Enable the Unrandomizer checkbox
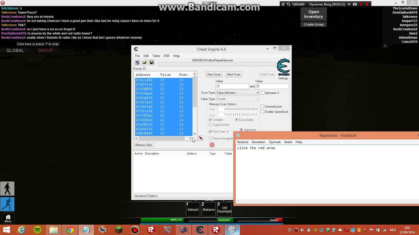This screenshot has height=235, width=419. [262, 106]
